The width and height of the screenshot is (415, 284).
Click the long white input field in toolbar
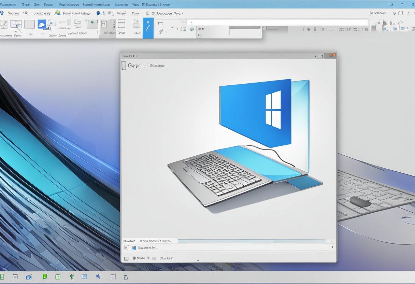(x=277, y=22)
